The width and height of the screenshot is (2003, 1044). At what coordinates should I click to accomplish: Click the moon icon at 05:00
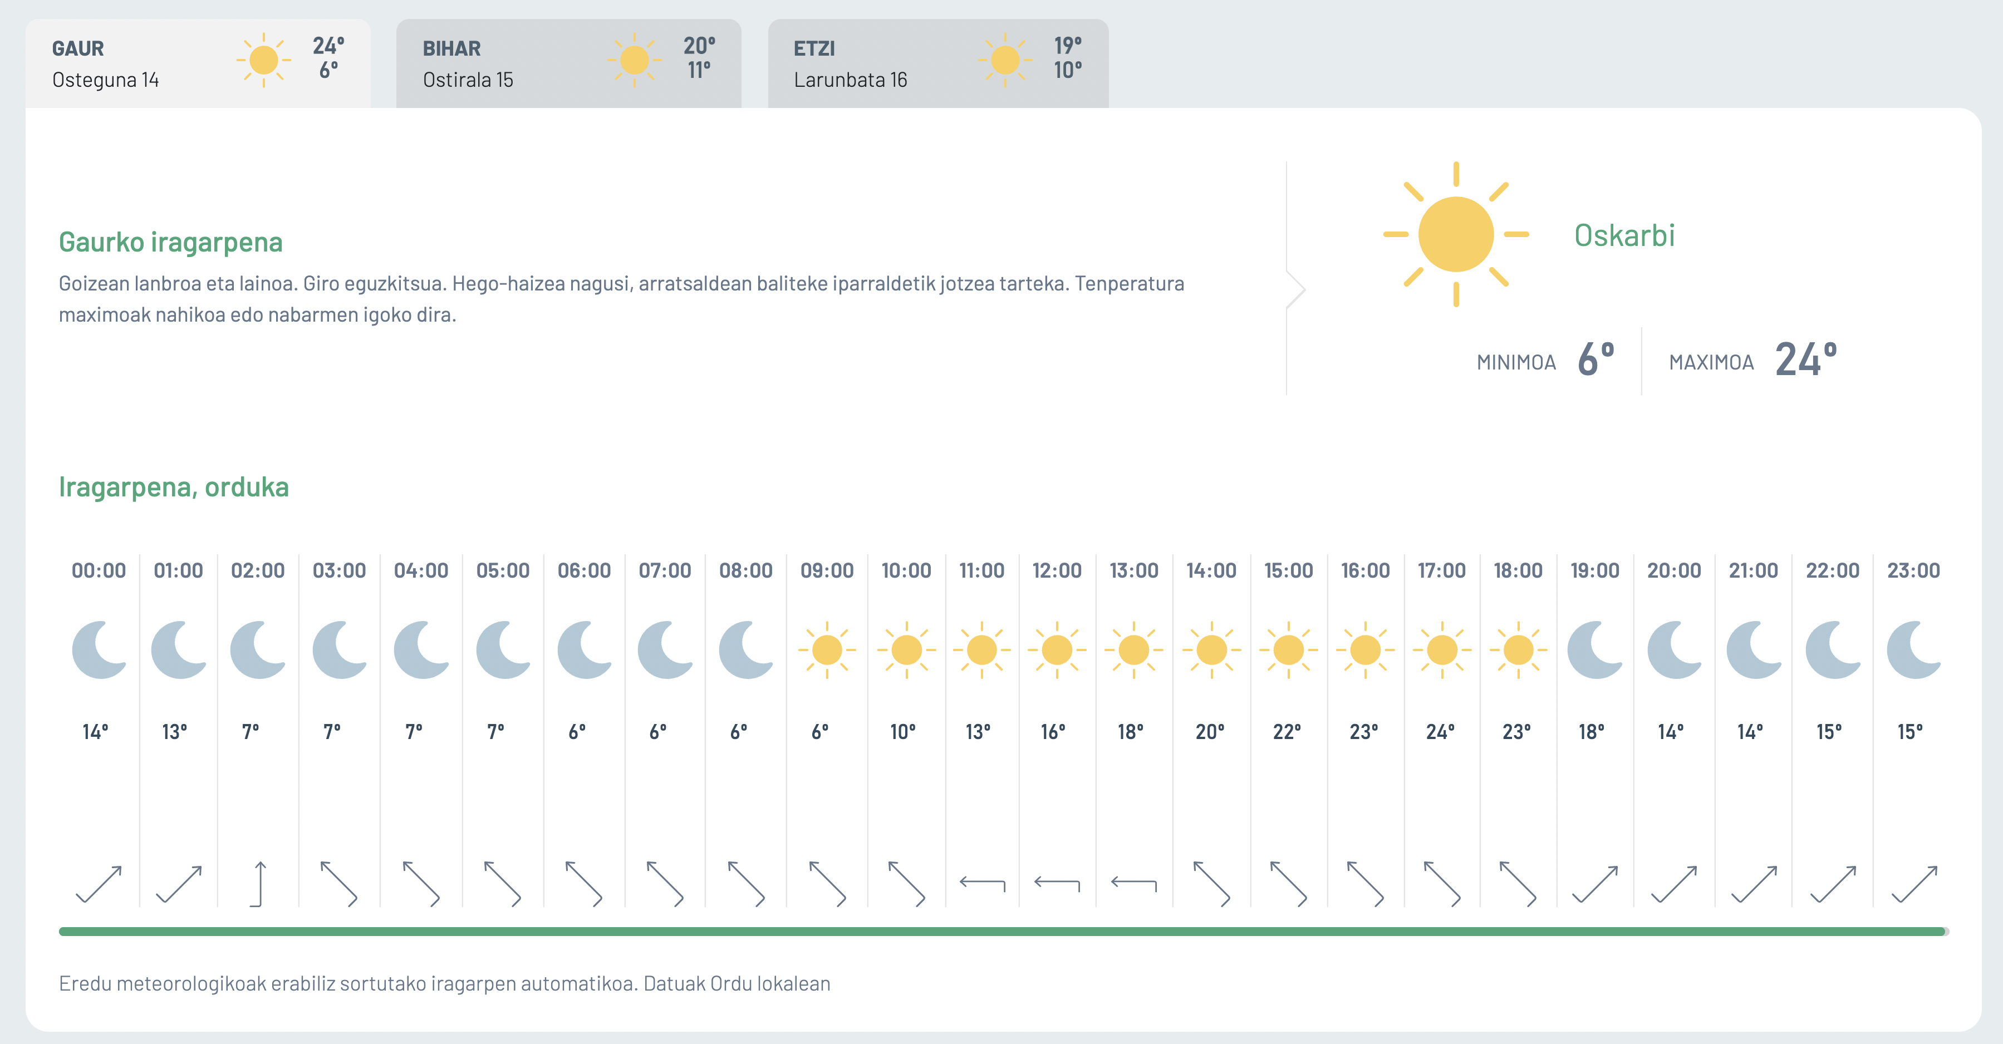503,650
